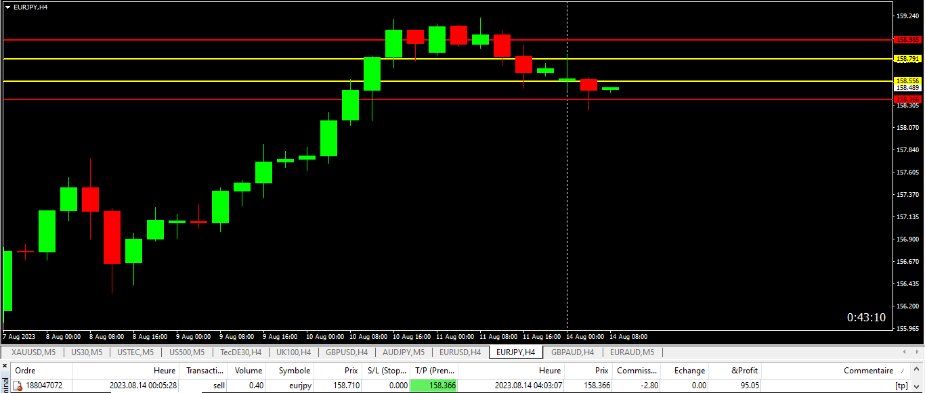
Task: Open the chart menu triangle beside EURJPY,H4
Action: 7,7
